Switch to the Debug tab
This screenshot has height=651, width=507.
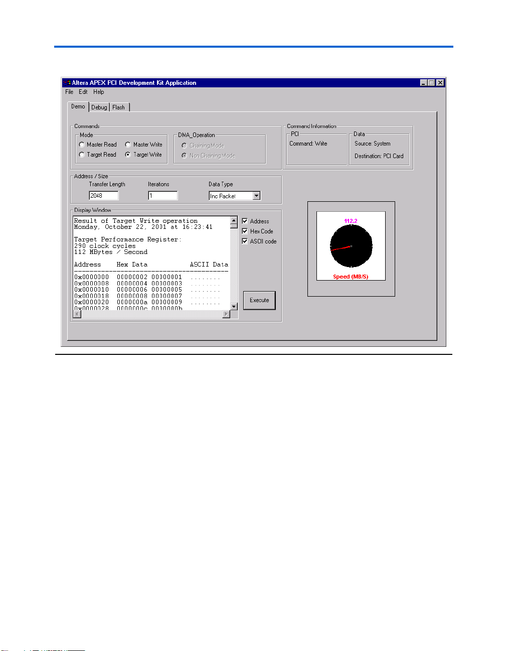(99, 107)
